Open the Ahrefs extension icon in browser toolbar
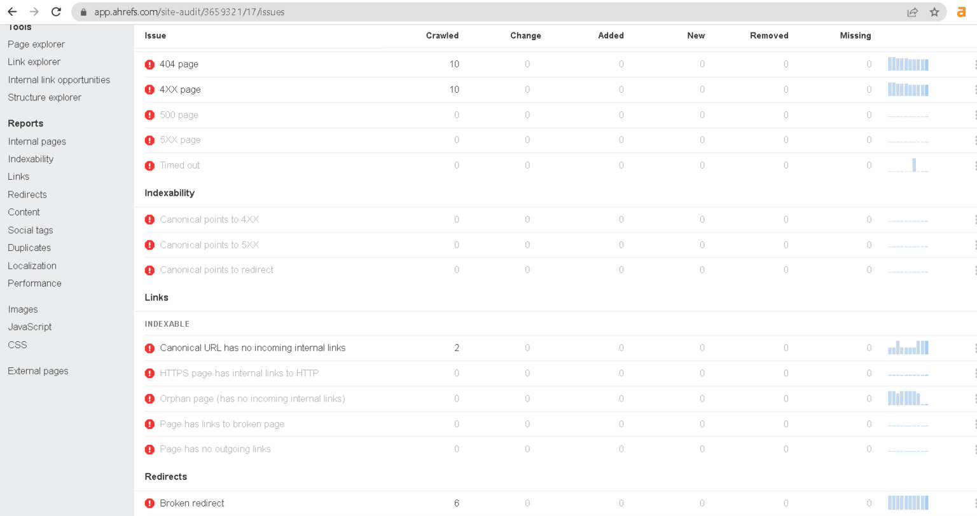 pos(960,11)
